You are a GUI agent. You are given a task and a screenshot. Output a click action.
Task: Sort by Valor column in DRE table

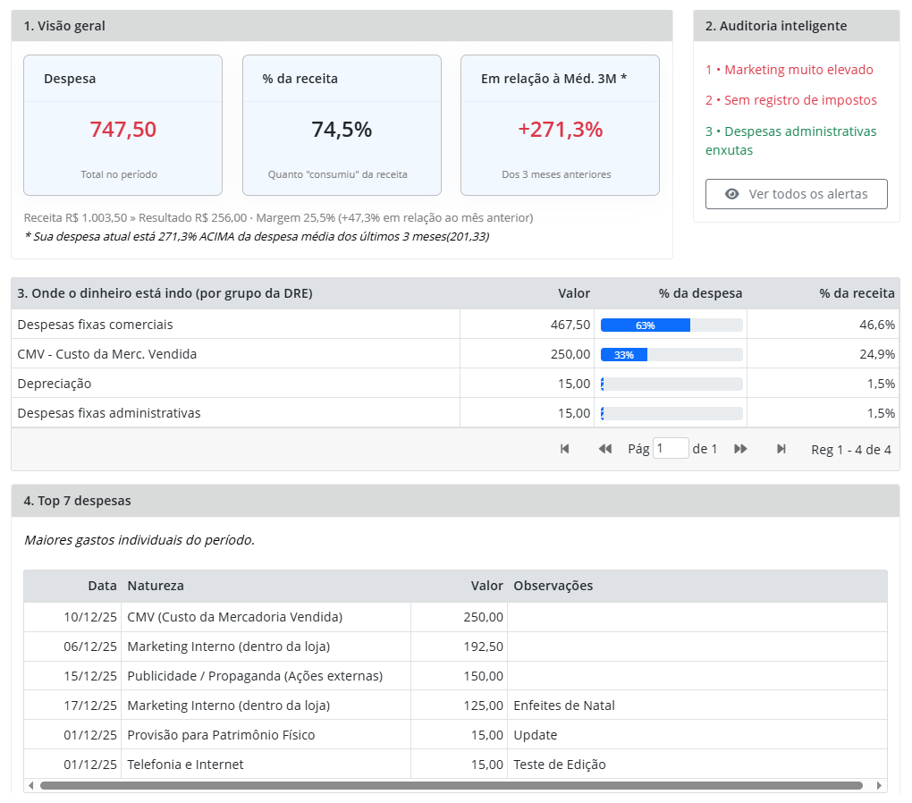573,293
